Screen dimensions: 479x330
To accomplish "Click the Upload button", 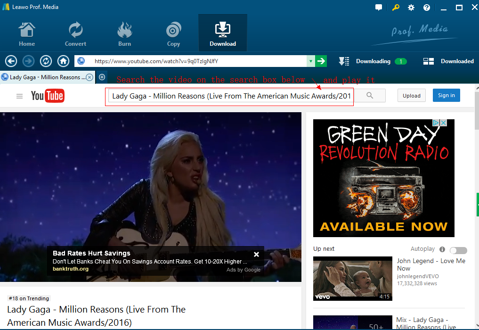I will tap(412, 96).
